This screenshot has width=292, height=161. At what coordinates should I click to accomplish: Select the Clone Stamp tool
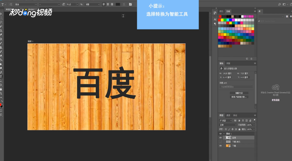point(1,47)
